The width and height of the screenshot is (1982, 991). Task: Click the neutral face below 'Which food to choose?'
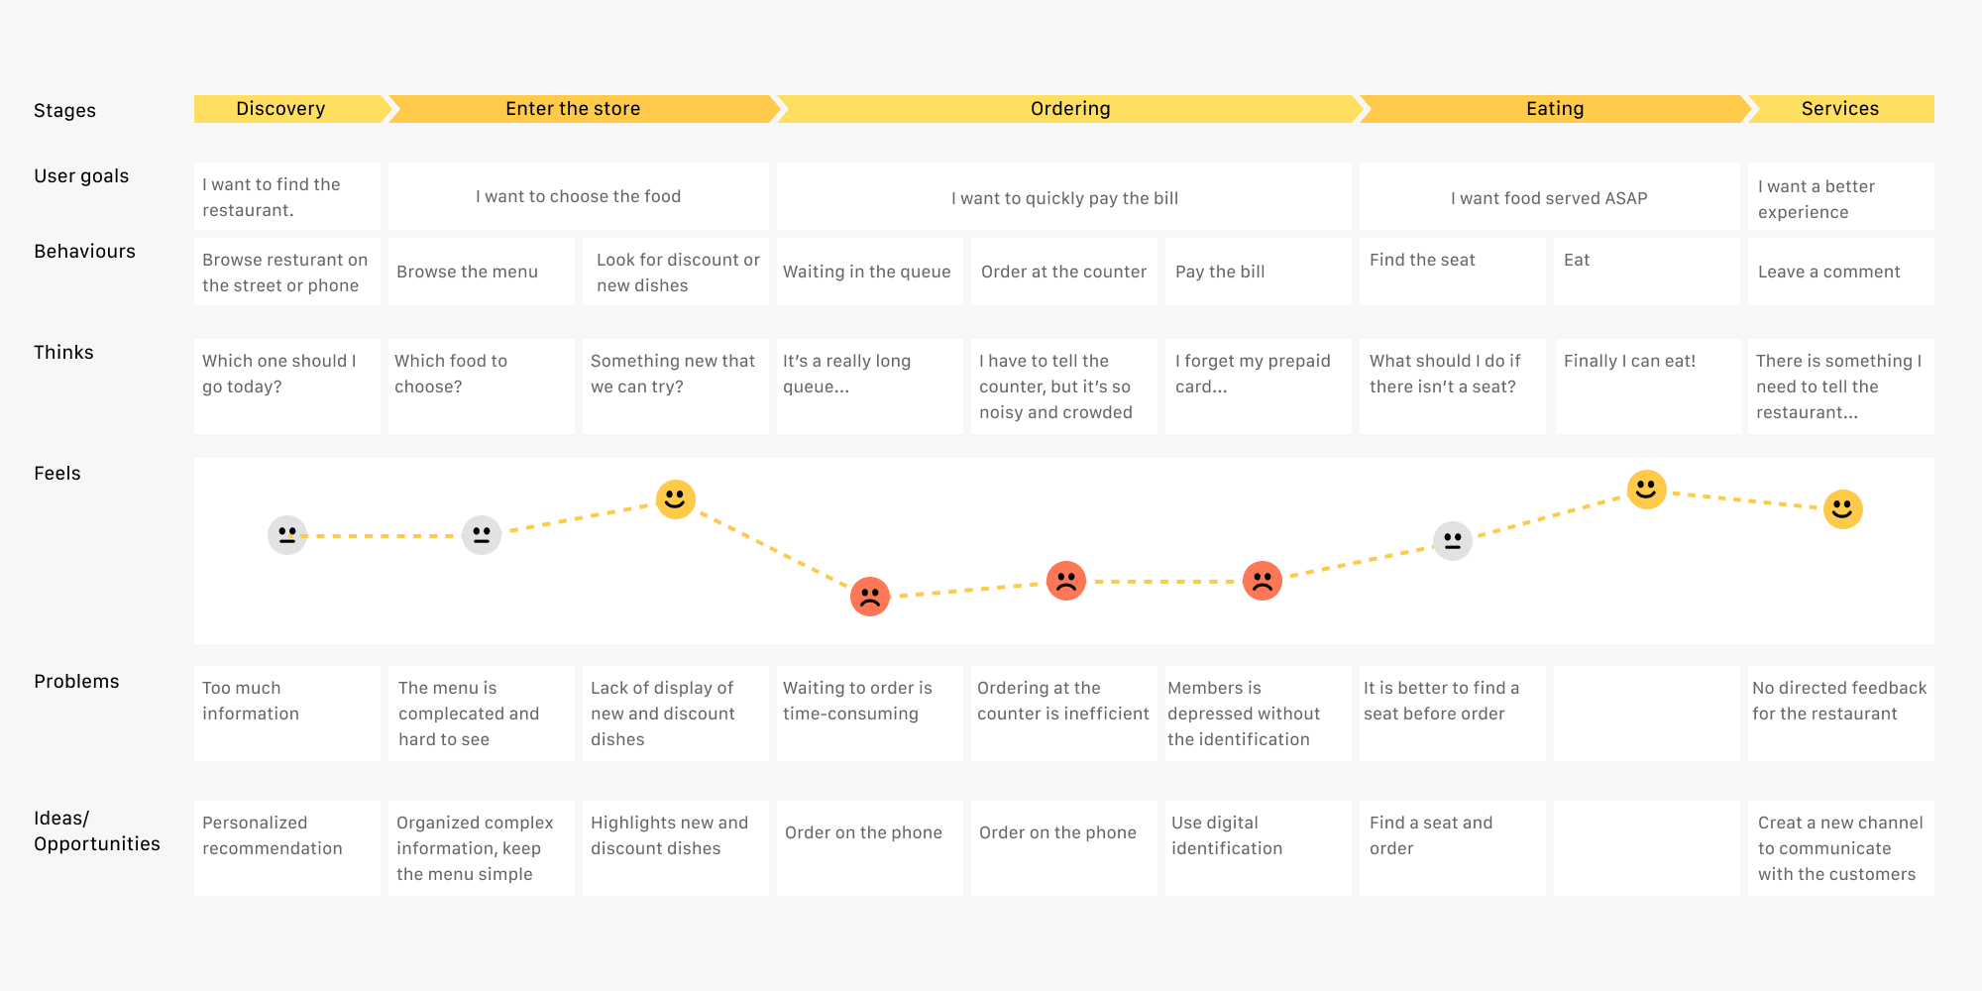[x=482, y=535]
